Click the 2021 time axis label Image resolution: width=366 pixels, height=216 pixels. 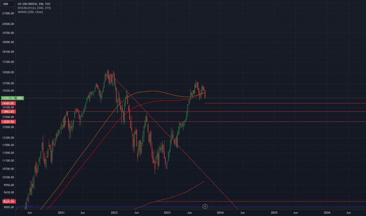point(61,213)
